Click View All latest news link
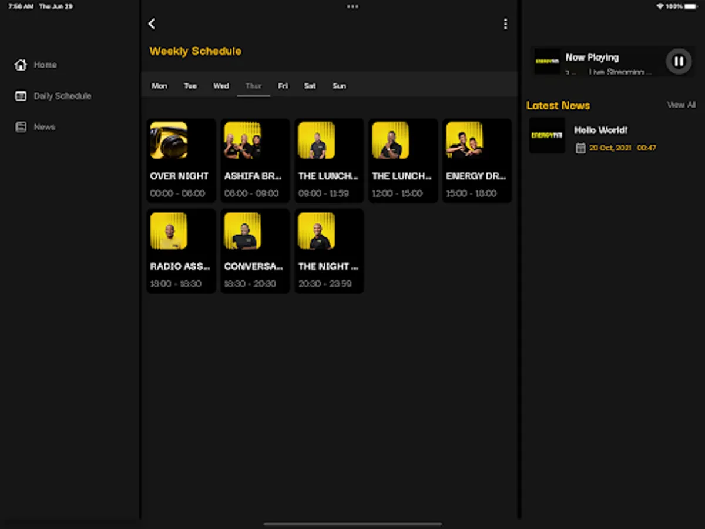This screenshot has width=705, height=529. pos(681,105)
